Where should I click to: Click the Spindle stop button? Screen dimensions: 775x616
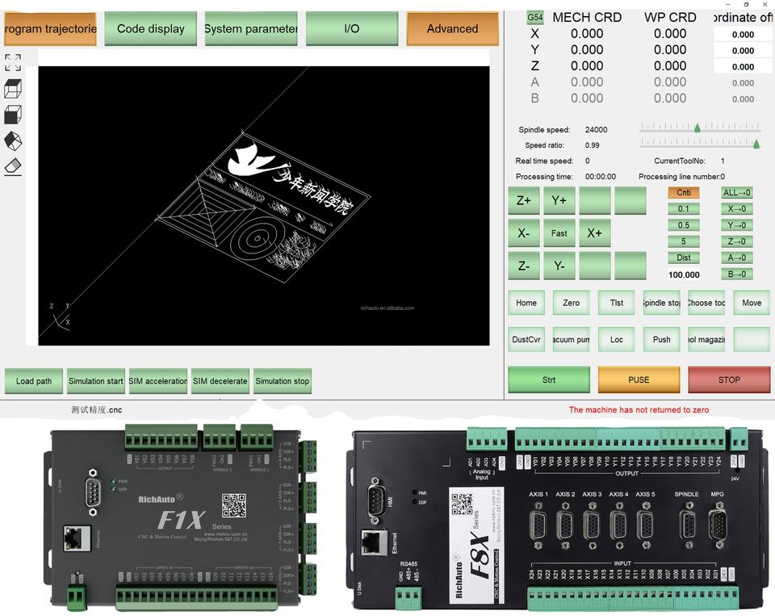pos(661,303)
